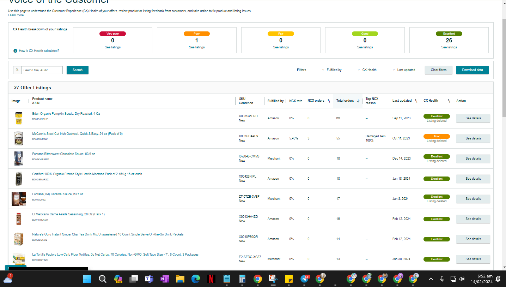Click ASIN B00F8TKK6W
506x287 pixels.
click(40, 220)
